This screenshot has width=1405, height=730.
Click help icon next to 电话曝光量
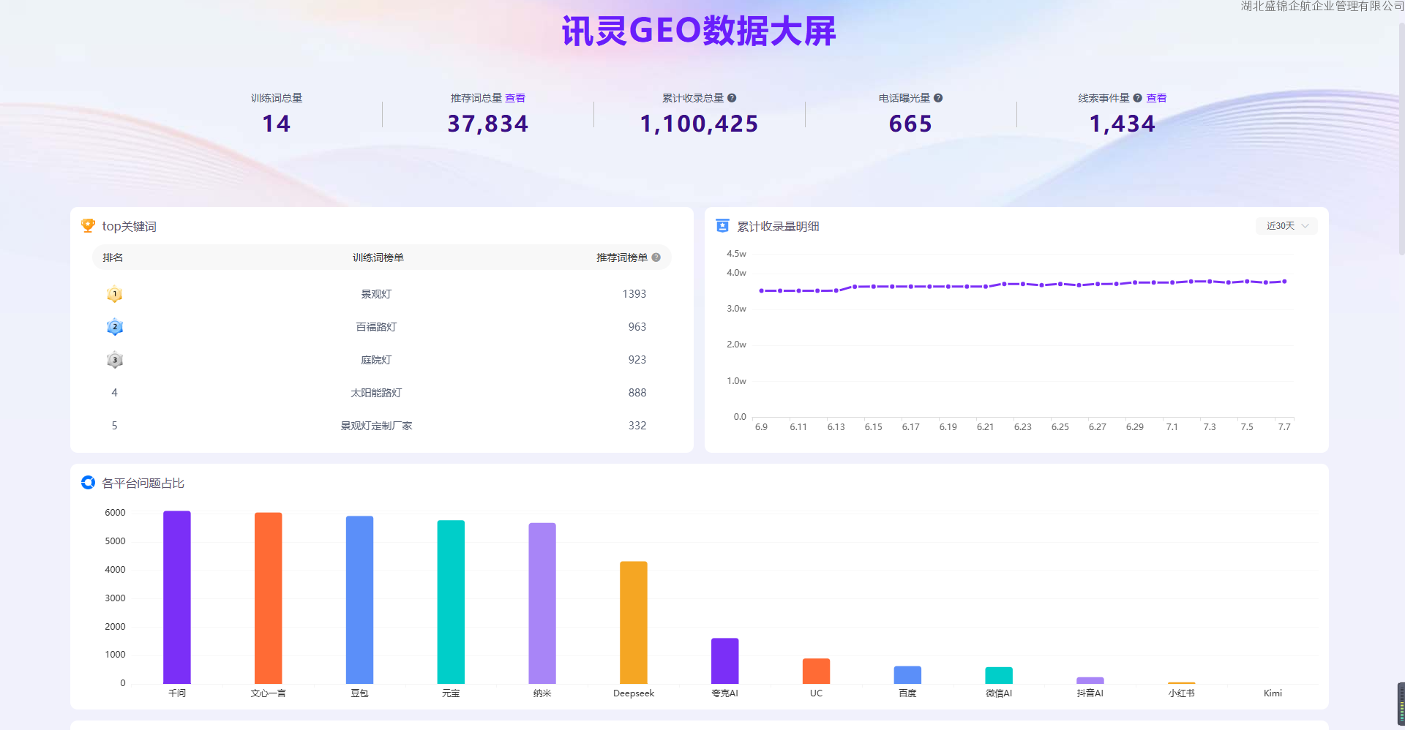938,98
